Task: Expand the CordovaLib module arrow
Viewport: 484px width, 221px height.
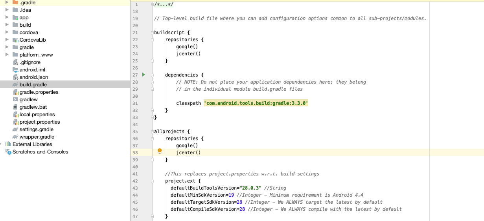Action: click(7, 40)
